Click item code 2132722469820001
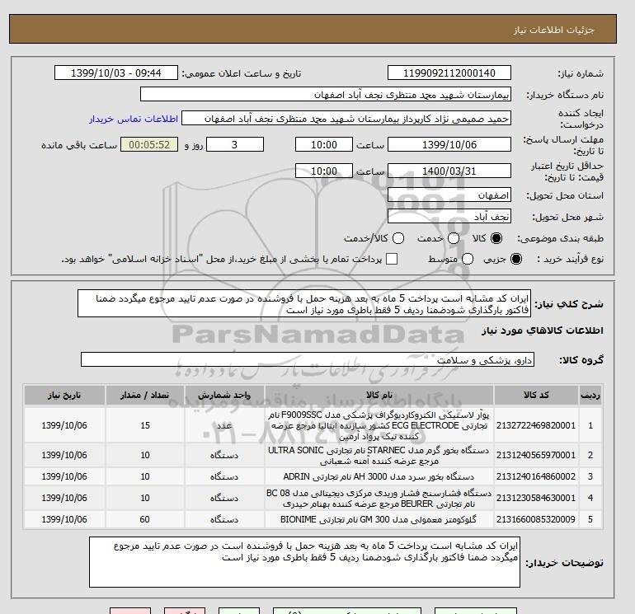 [536, 425]
